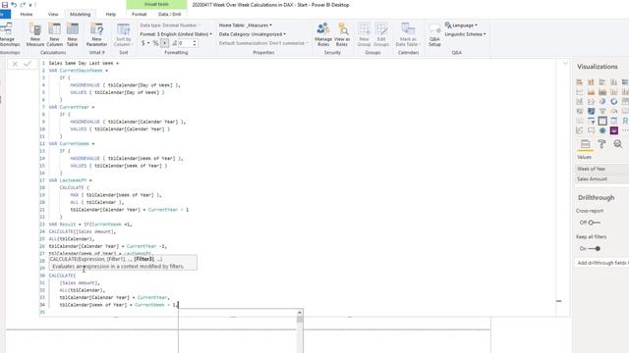
Task: Click the Sales Amount field in Values
Action: pos(601,178)
